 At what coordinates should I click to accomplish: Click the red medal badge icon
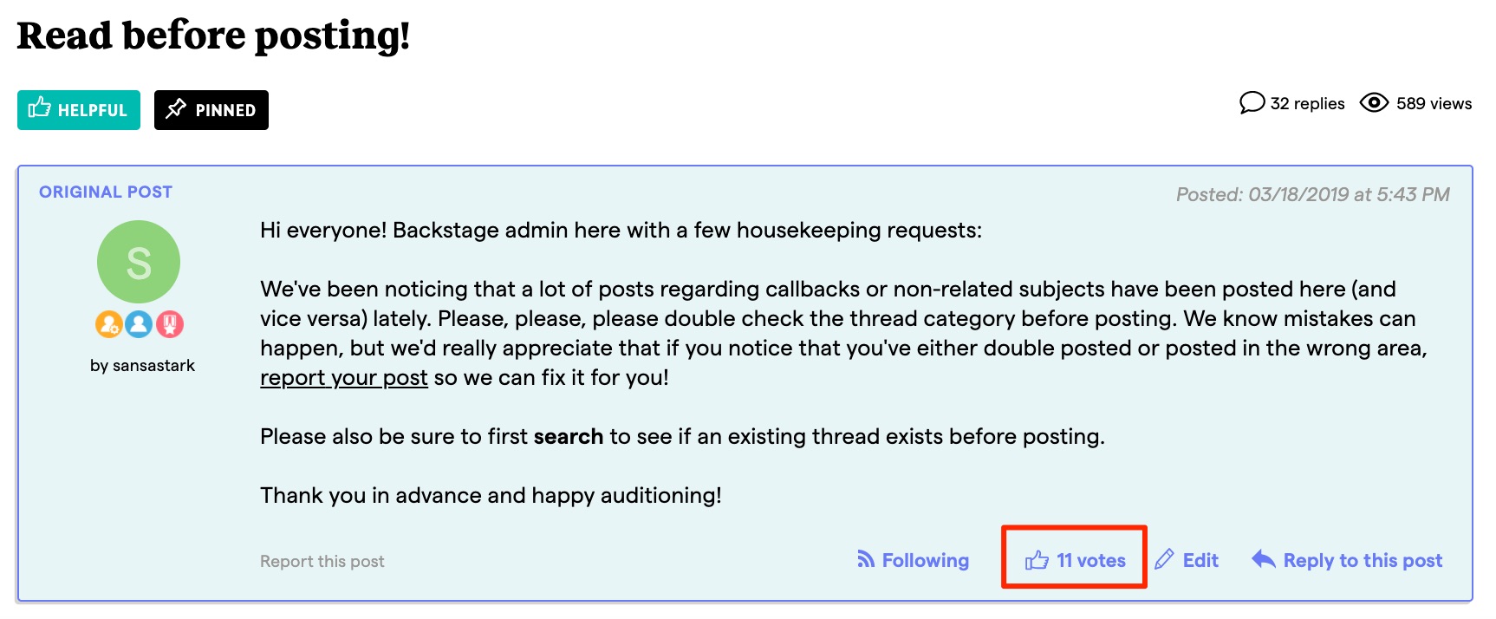170,324
